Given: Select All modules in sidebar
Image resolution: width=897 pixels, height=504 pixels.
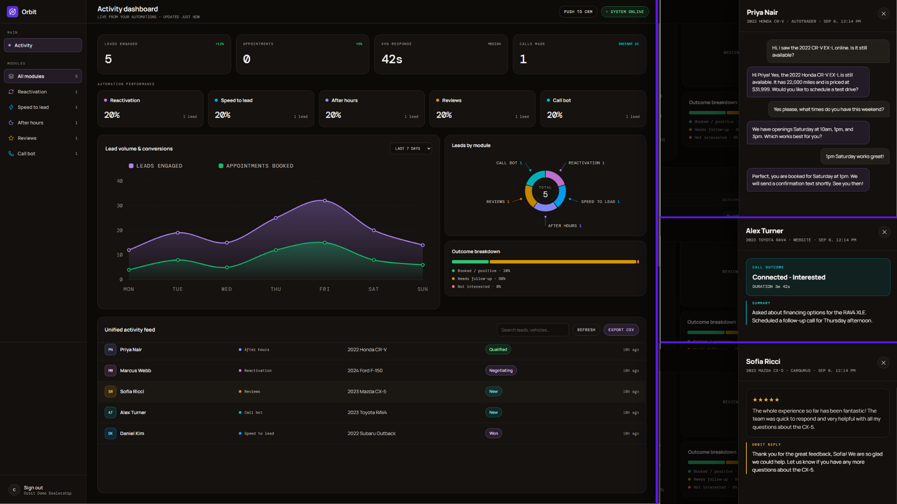Looking at the screenshot, I should click(43, 76).
